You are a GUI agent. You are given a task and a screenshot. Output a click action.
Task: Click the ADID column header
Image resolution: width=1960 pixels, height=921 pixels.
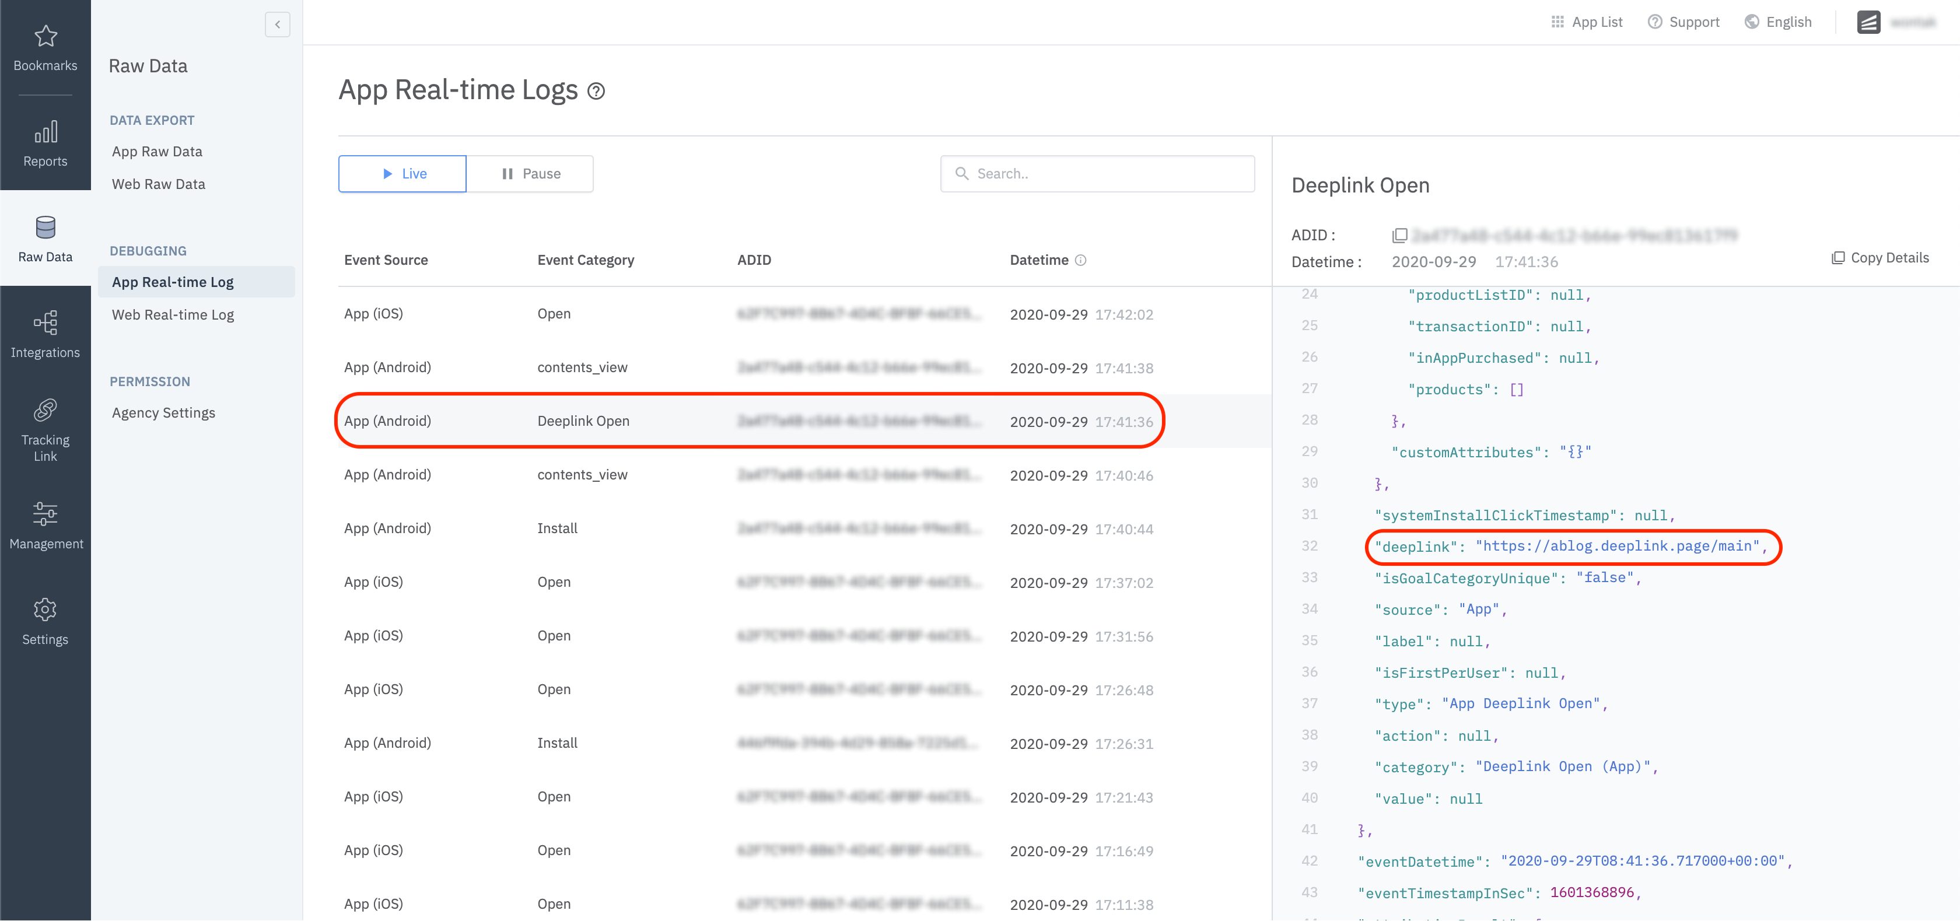coord(754,260)
